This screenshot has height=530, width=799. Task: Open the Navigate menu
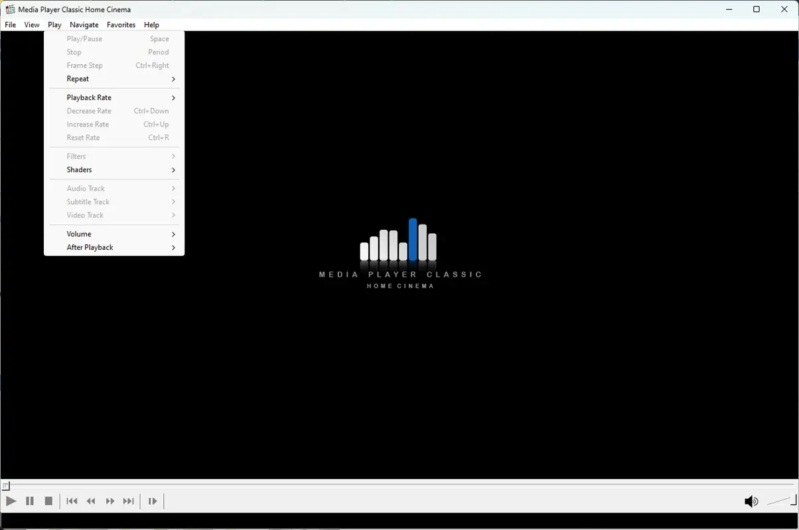click(84, 25)
